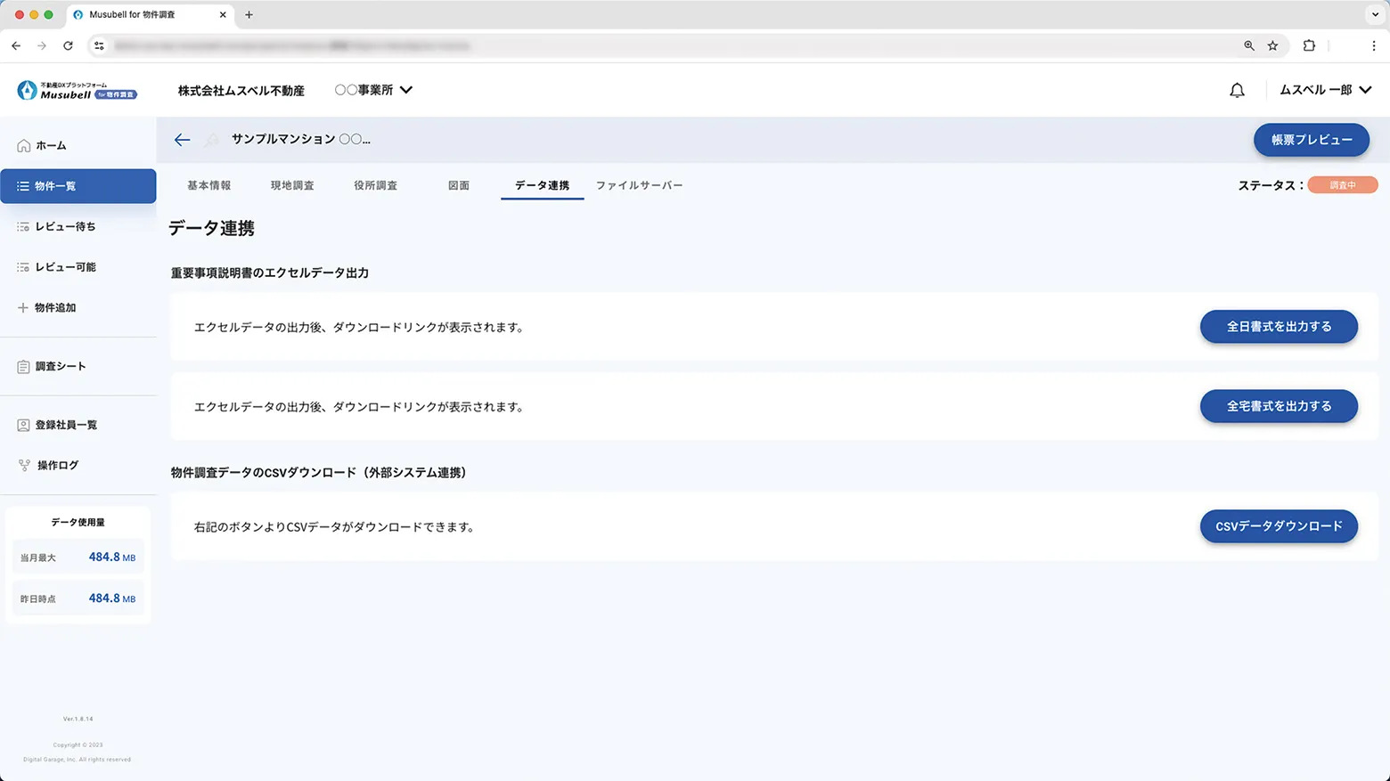This screenshot has height=781, width=1390.
Task: Click the 帳票プレビュー button
Action: tap(1311, 140)
